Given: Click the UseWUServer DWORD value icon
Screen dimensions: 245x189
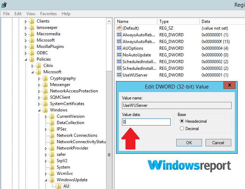Looking at the screenshot, I should coord(119,75).
